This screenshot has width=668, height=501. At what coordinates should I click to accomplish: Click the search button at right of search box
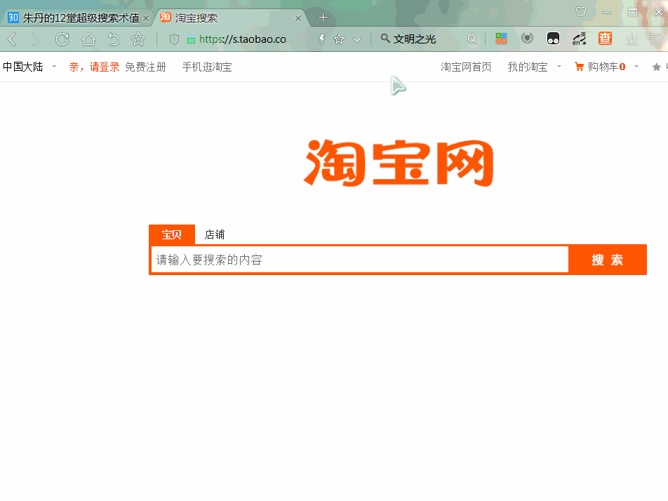(x=472, y=39)
